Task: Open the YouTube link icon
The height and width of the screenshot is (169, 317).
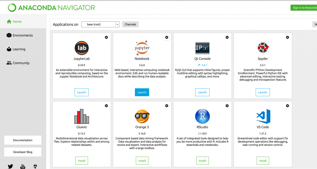Action: click(x=23, y=167)
